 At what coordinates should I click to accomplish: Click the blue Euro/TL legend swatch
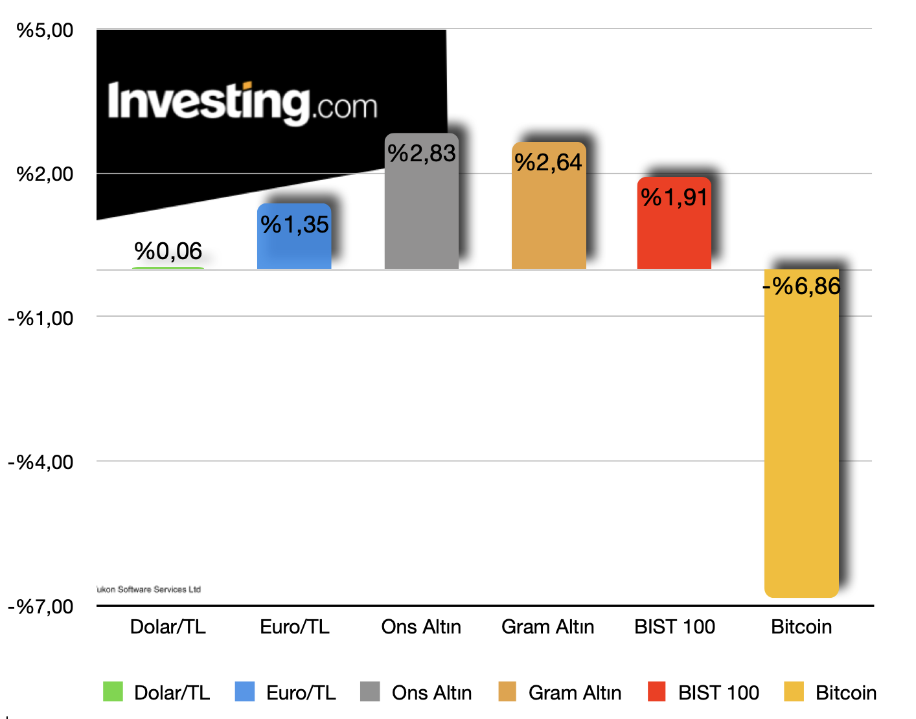(245, 691)
